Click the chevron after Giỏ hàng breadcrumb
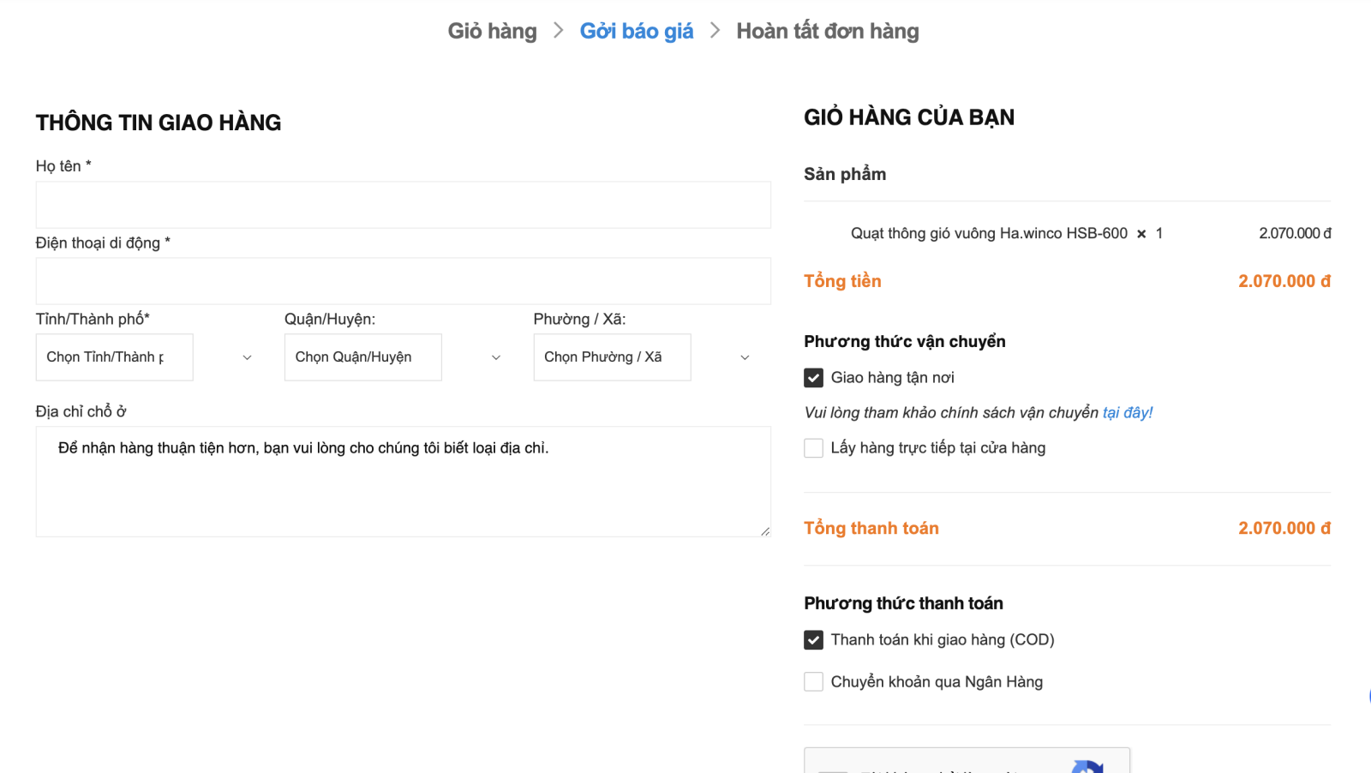Viewport: 1371px width, 773px height. [x=559, y=31]
